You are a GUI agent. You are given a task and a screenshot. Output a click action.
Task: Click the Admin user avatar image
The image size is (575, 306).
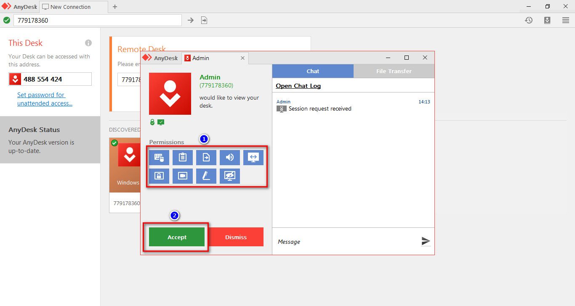click(x=170, y=94)
